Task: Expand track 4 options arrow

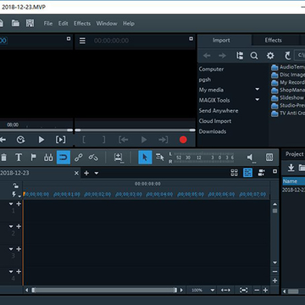Action: [x=11, y=271]
